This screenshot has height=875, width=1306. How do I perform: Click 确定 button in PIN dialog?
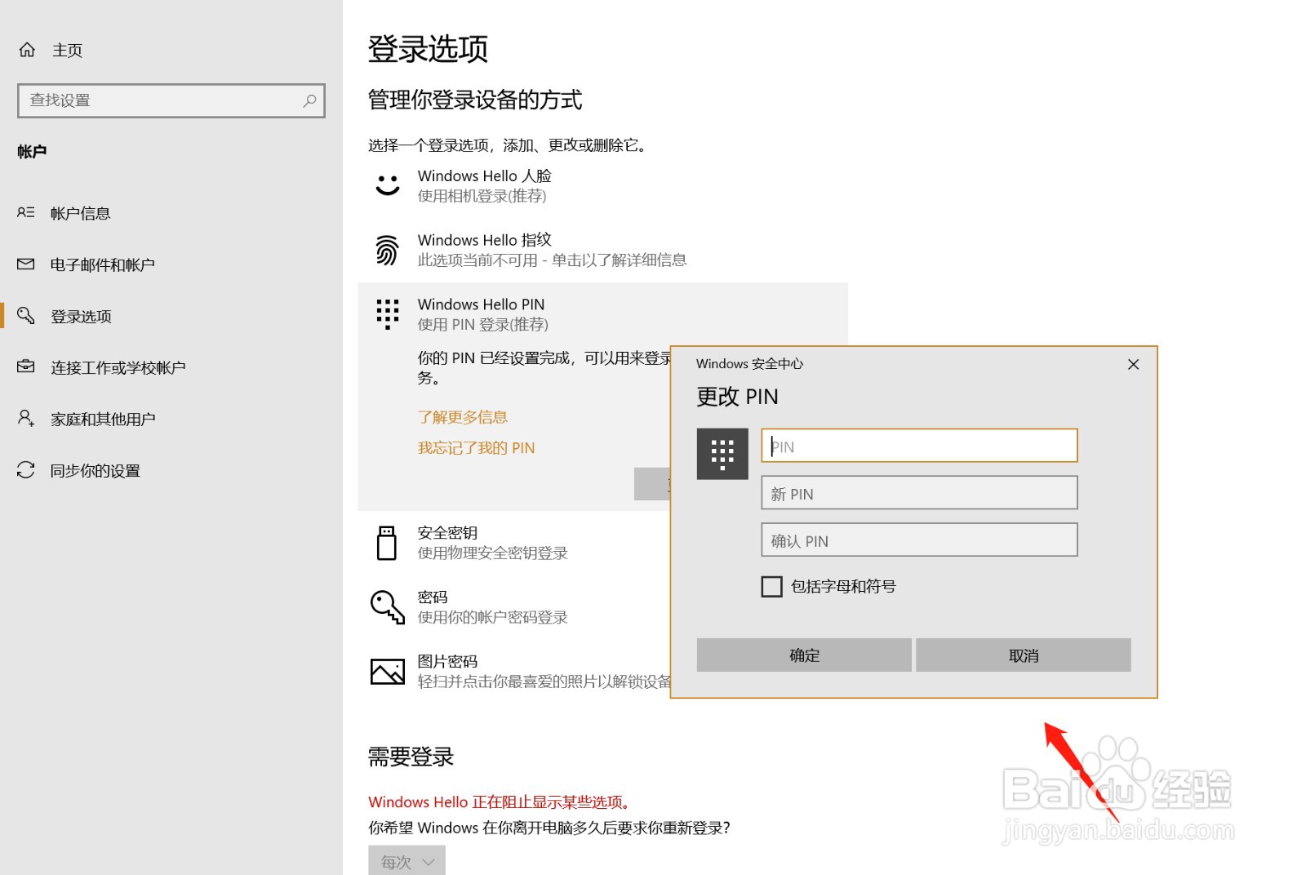pos(804,655)
